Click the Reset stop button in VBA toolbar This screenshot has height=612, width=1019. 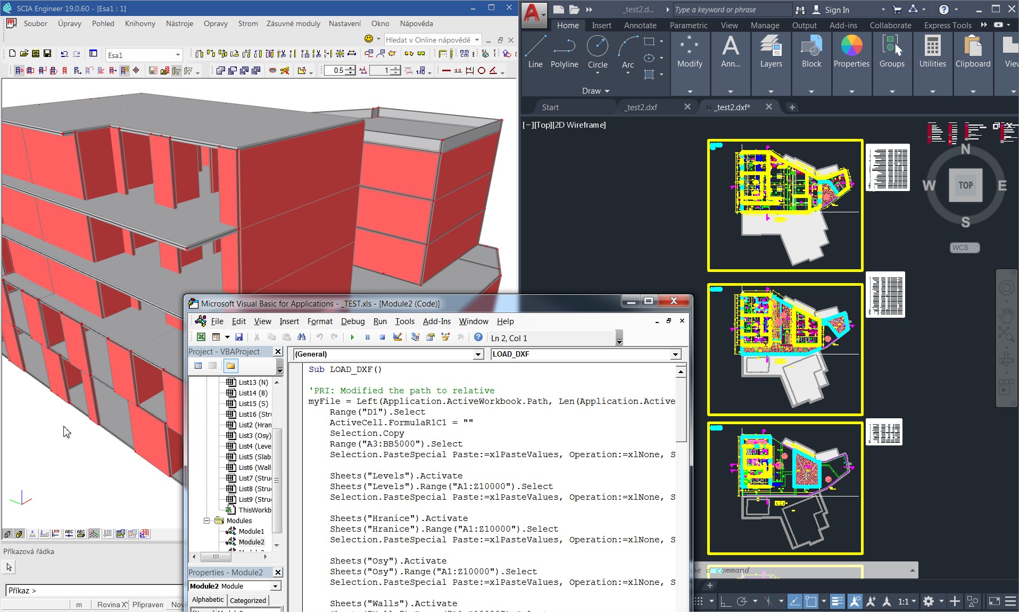pos(382,337)
